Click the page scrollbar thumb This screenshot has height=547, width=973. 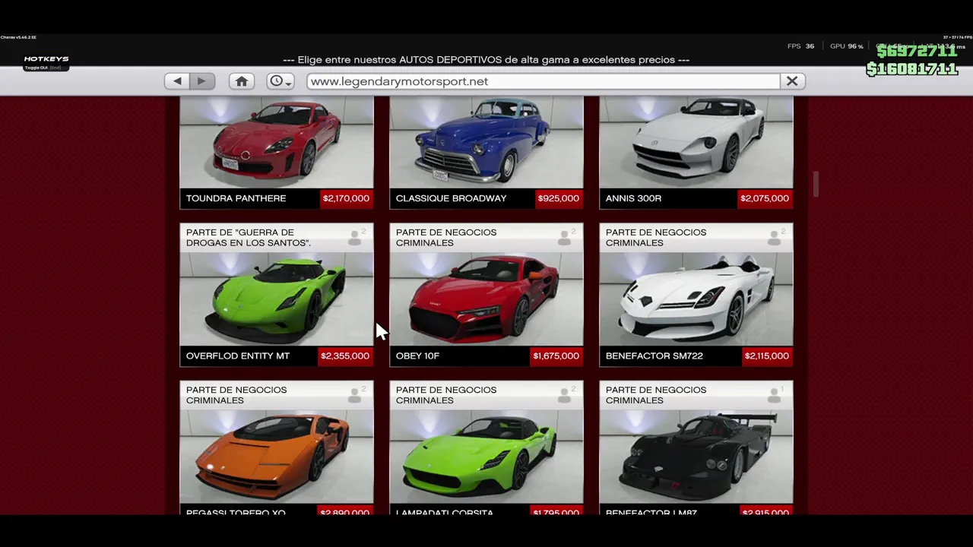click(816, 185)
